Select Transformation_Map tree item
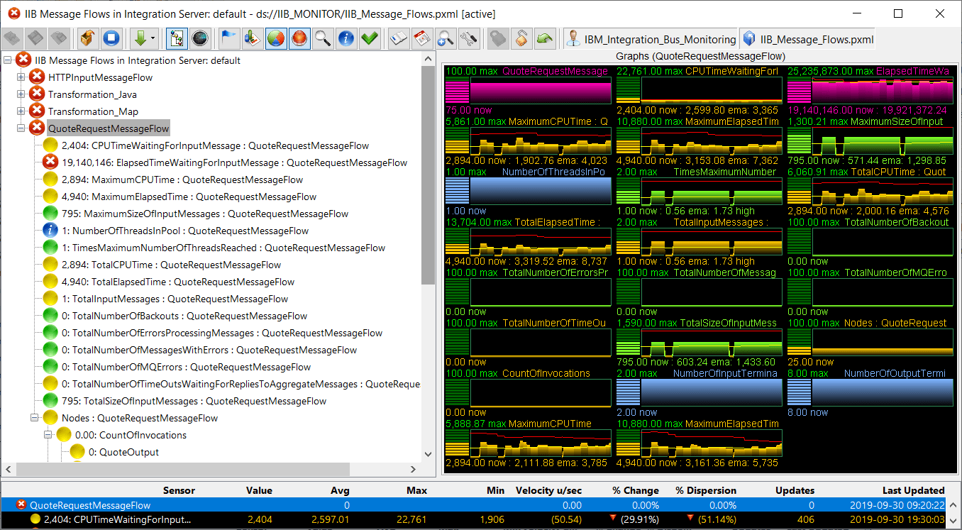Screen dimensions: 962x530 (x=93, y=111)
